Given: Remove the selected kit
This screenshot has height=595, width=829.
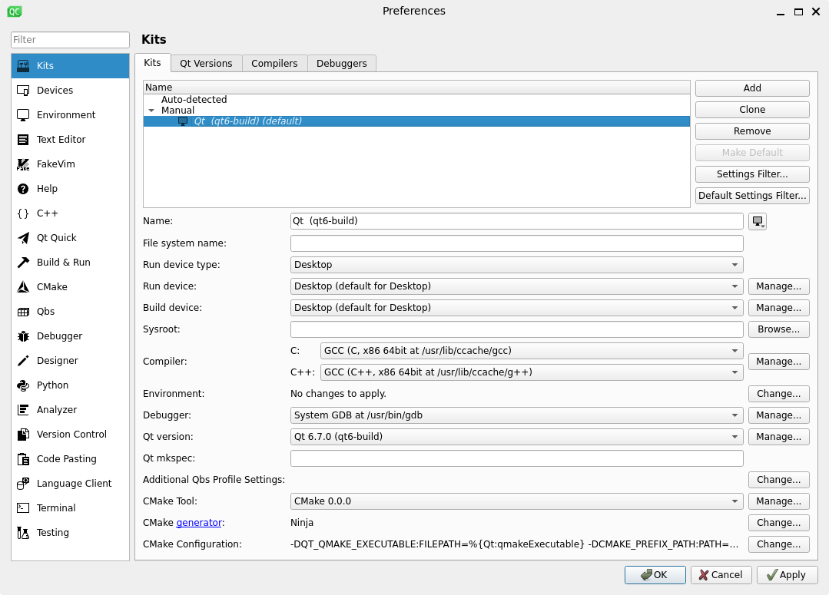Looking at the screenshot, I should [752, 131].
